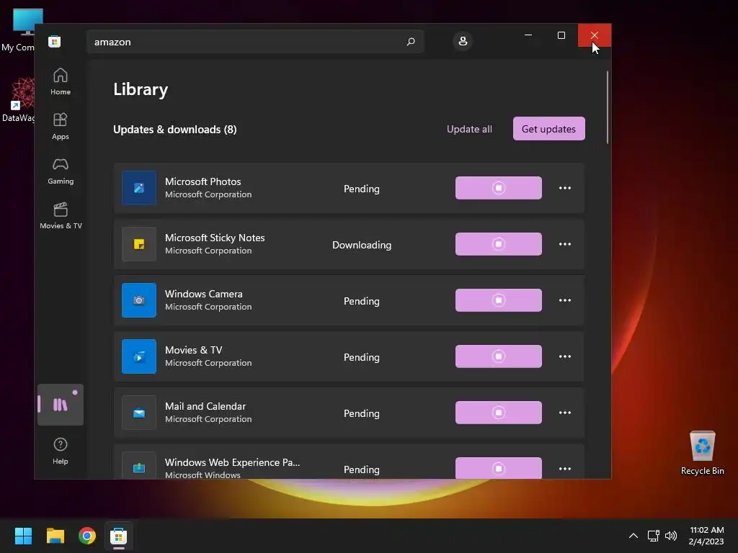Click the search magnifier icon
This screenshot has width=738, height=553.
(410, 41)
